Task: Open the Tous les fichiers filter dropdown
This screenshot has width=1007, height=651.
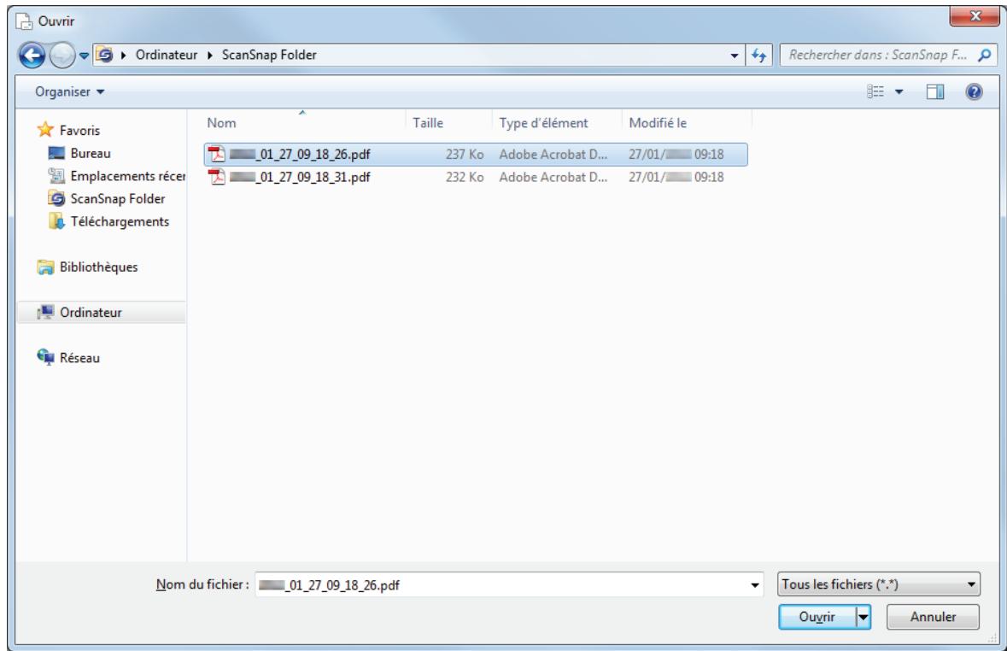Action: point(879,584)
